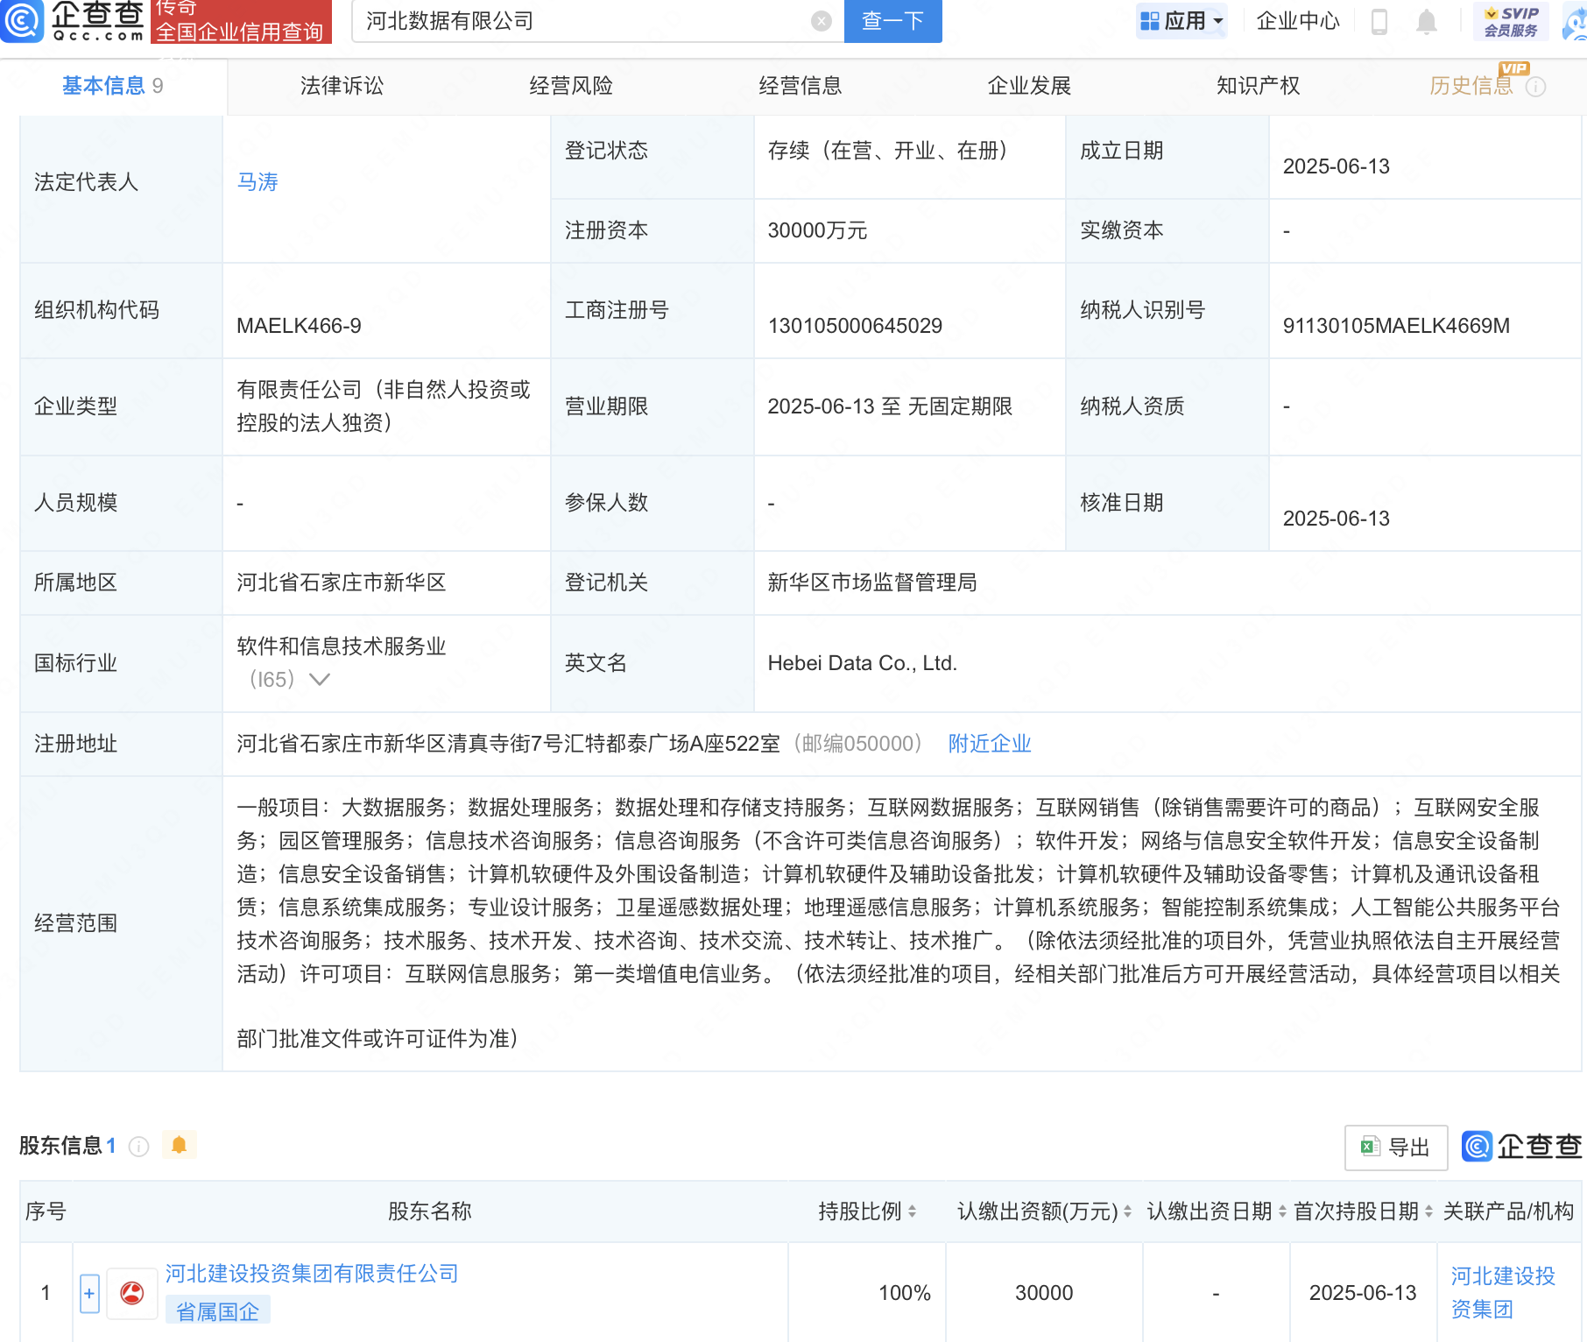
Task: Expand the 国标行业 I65 chevron
Action: 320,680
